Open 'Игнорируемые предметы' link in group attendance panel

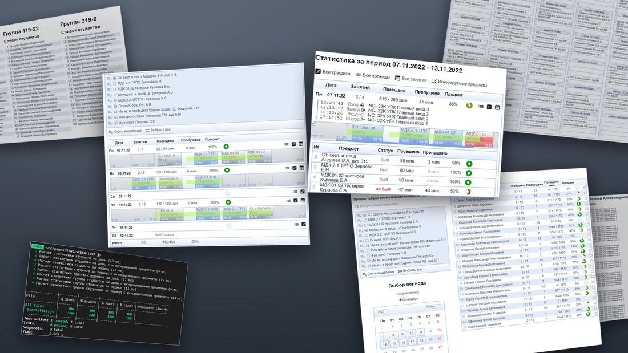[376, 205]
